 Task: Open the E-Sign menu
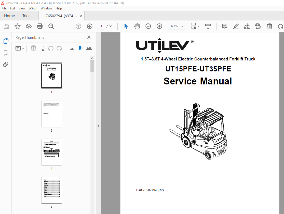pos(33,8)
